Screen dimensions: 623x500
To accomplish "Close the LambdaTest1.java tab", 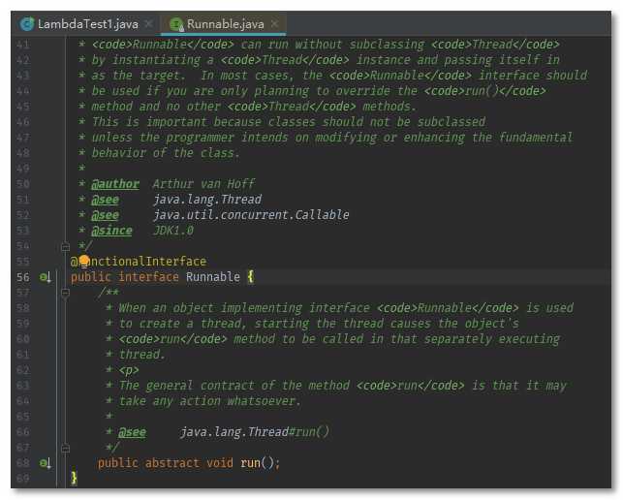I will tap(147, 23).
